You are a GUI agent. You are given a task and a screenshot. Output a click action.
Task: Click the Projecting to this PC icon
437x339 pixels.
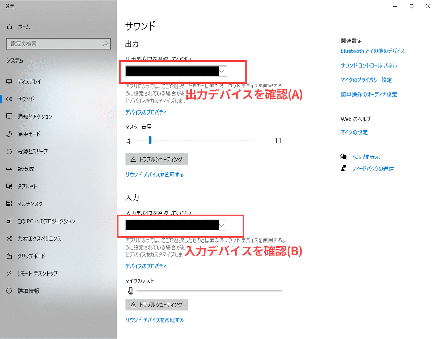[x=9, y=221]
